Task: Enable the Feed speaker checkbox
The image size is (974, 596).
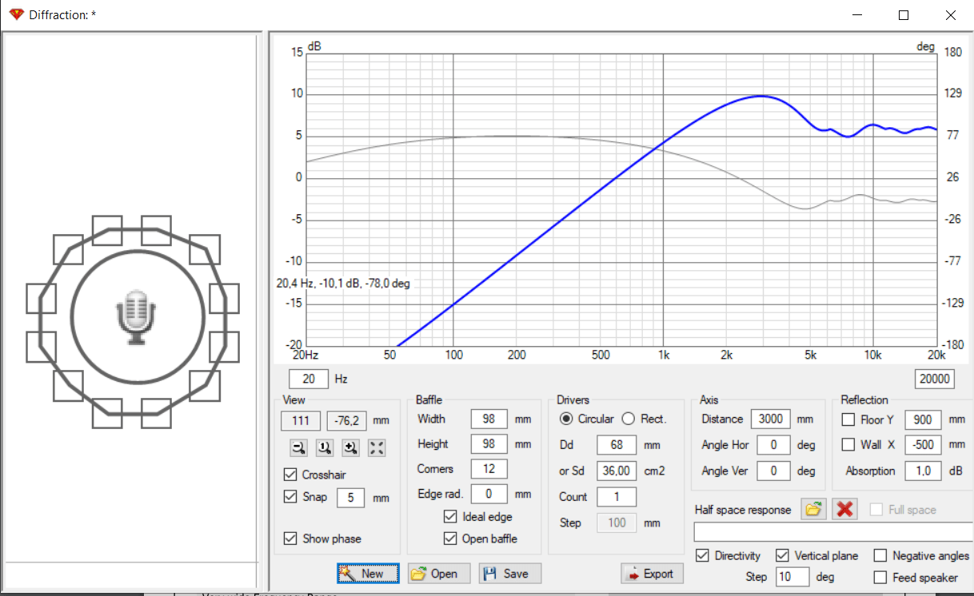Action: (880, 577)
